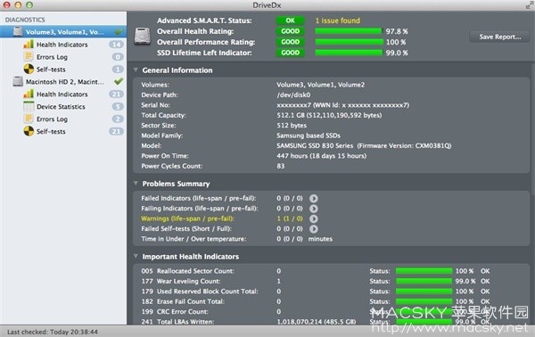This screenshot has width=535, height=337.
Task: Open Self-tests under Macintosh HD 2
Action: [51, 131]
